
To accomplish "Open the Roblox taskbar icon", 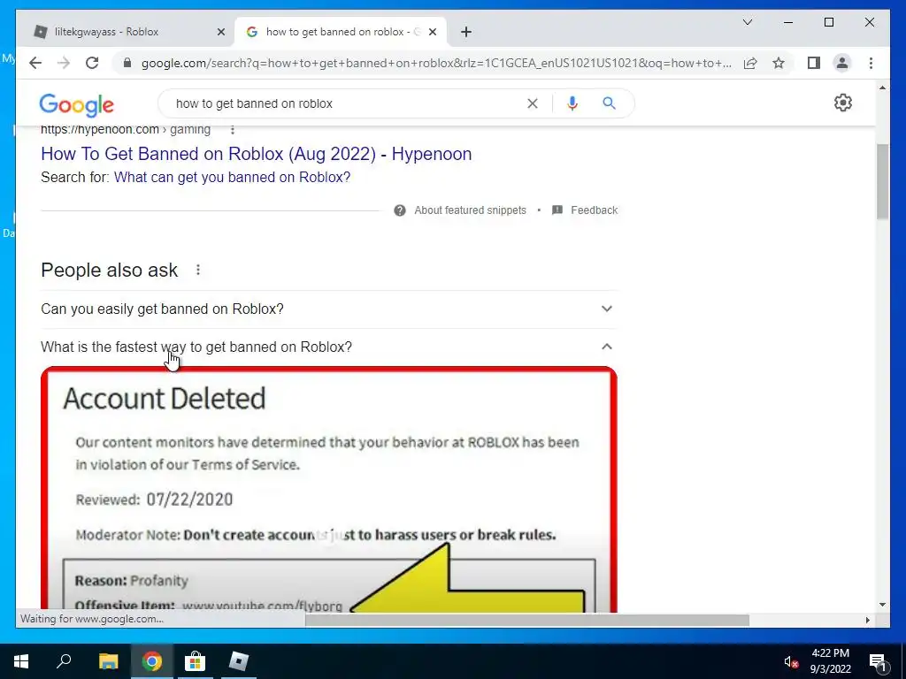I will pyautogui.click(x=239, y=661).
